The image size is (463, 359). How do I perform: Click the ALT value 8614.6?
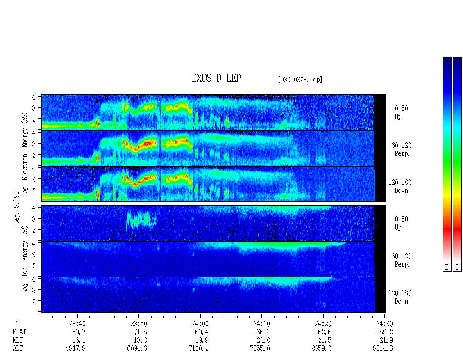coord(383,349)
